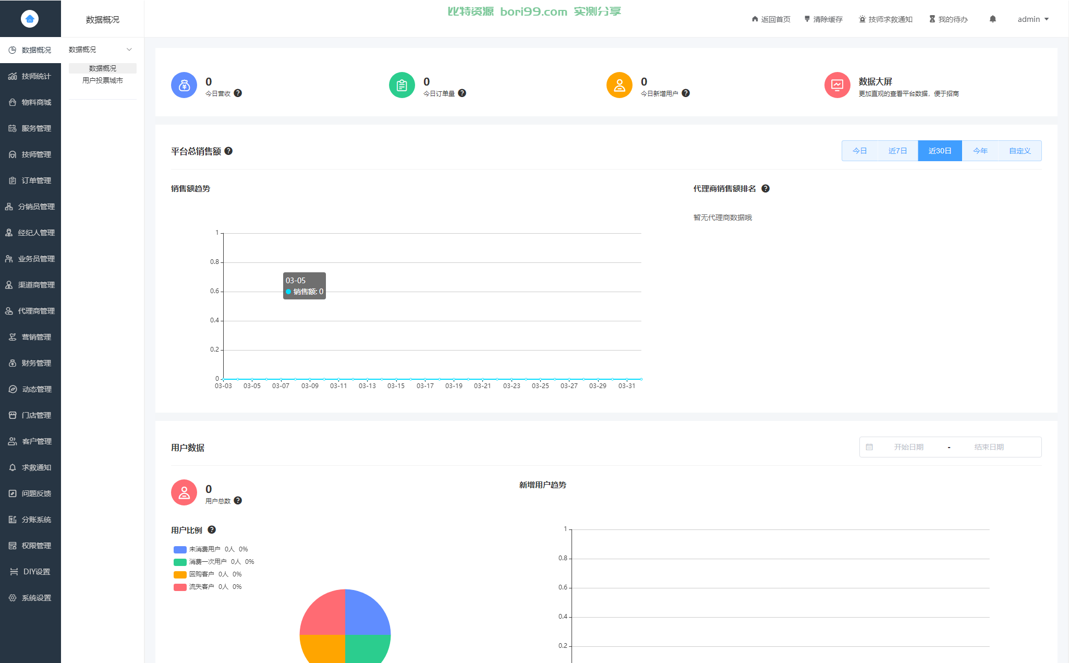Viewport: 1069px width, 663px height.
Task: Click the 结束日期 input field
Action: 989,447
